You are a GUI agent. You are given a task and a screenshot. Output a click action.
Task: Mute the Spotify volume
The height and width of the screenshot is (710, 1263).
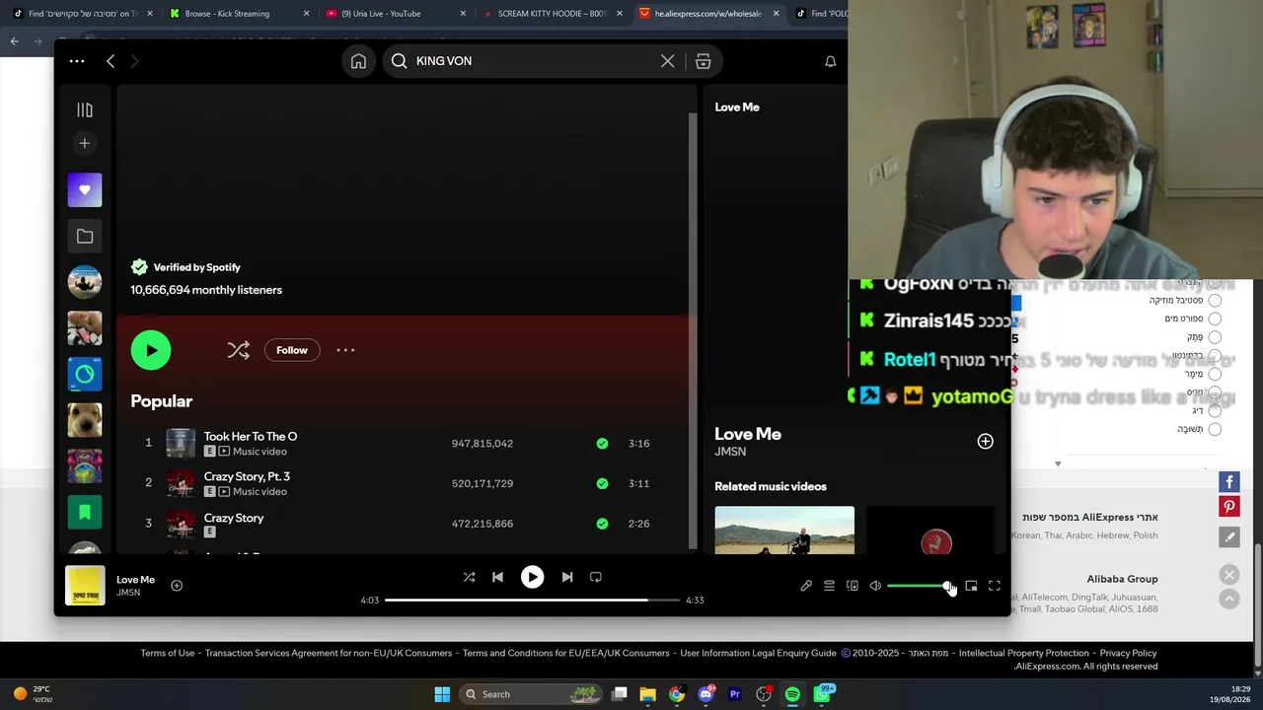(875, 586)
